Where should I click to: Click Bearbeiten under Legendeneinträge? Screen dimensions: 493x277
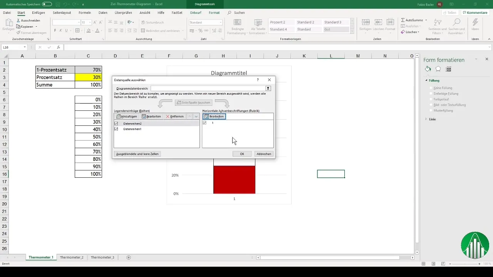[151, 116]
